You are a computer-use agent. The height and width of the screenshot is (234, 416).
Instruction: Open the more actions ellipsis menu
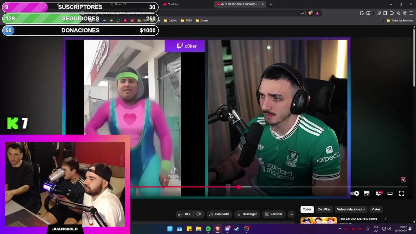click(291, 214)
